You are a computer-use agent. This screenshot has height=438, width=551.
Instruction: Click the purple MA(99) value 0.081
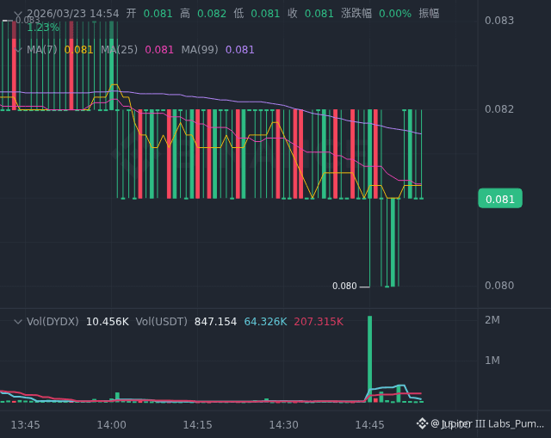pyautogui.click(x=239, y=50)
